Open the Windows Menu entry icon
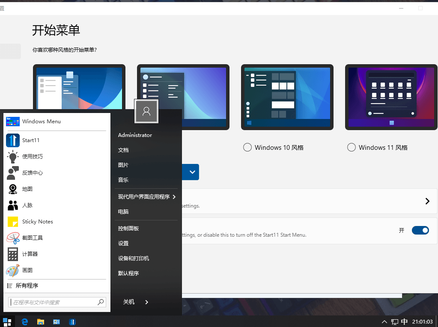This screenshot has width=438, height=327. (x=13, y=122)
